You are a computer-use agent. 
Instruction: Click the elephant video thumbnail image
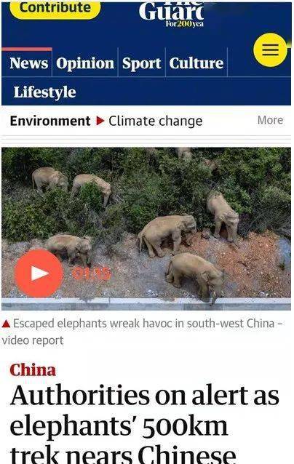click(x=146, y=229)
